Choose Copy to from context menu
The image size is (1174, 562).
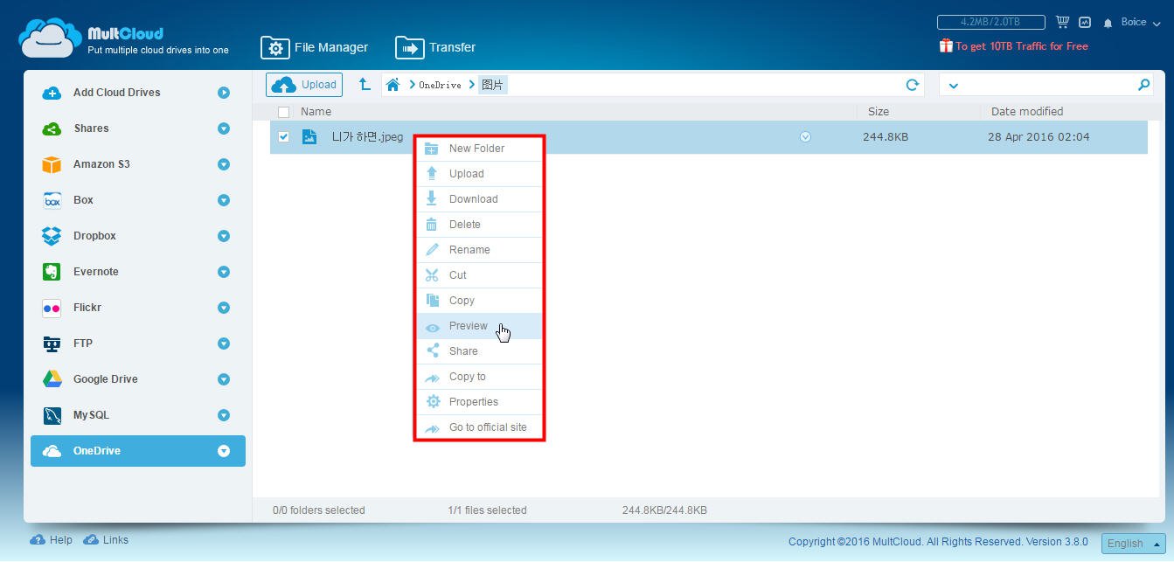[x=479, y=377]
